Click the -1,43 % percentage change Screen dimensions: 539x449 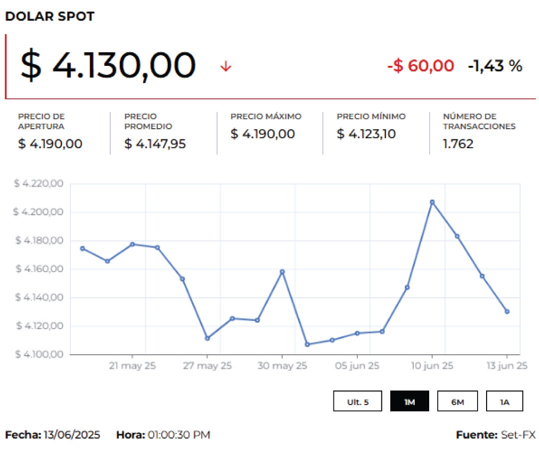[x=495, y=66]
